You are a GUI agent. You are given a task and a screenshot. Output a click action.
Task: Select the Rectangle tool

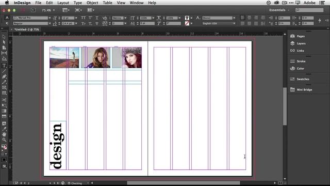pos(4,93)
